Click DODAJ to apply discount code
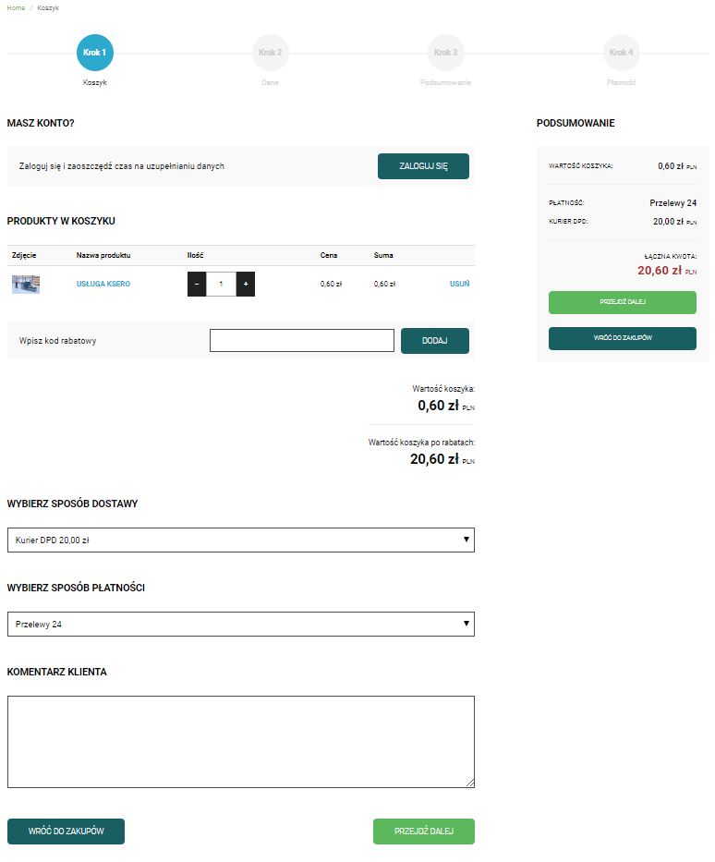Screen dimensions: 715x862 click(x=435, y=341)
